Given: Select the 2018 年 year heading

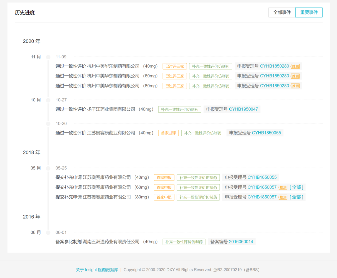Looking at the screenshot, I should tap(32, 153).
